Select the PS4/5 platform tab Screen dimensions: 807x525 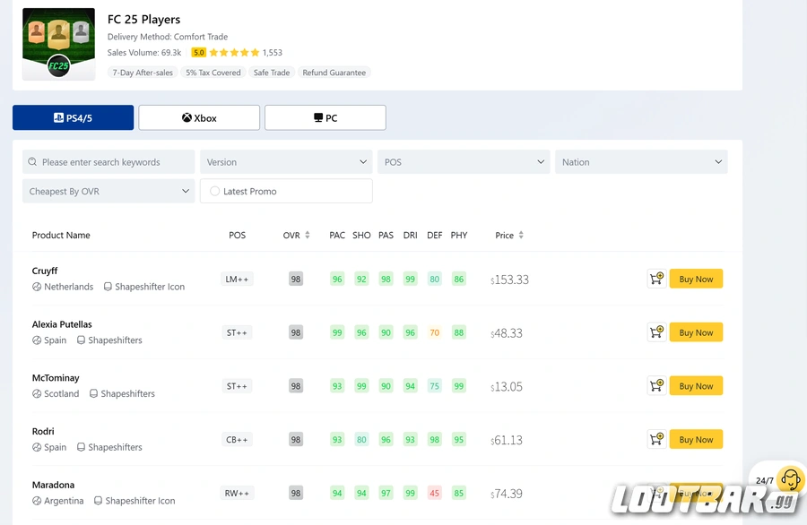[x=73, y=118]
